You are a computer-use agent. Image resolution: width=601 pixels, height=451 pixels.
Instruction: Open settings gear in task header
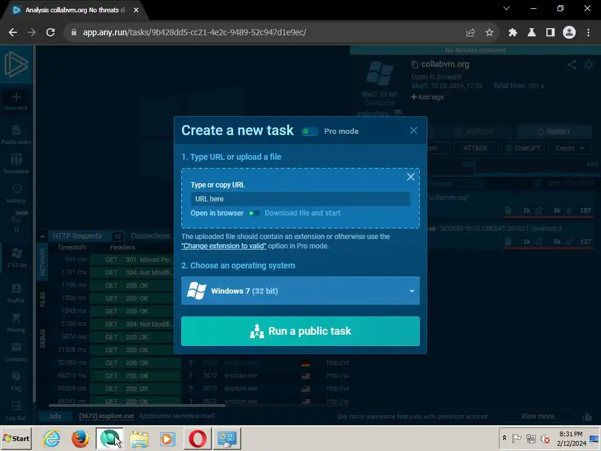click(588, 65)
